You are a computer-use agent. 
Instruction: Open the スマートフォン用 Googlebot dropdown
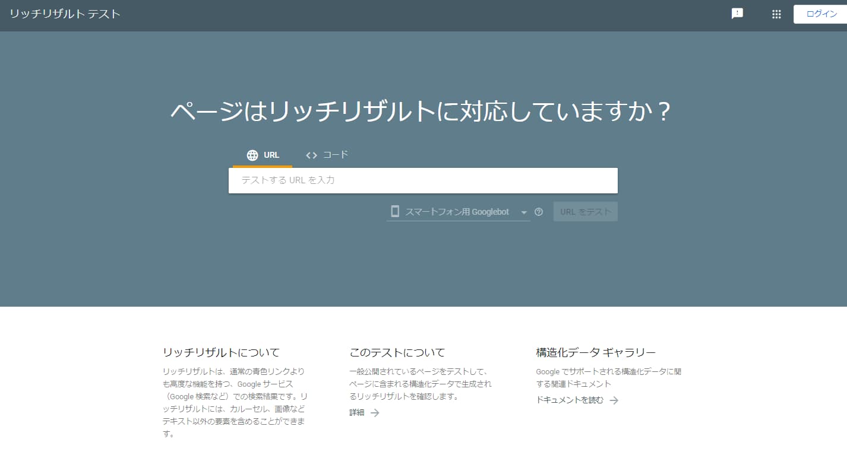pos(458,212)
